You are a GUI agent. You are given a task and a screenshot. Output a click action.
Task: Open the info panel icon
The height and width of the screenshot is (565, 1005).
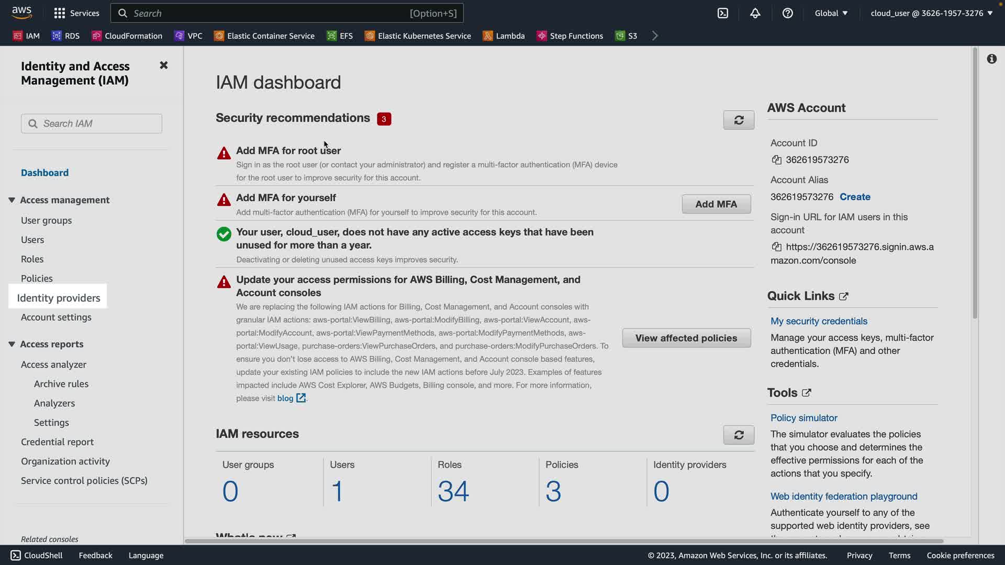(x=991, y=59)
